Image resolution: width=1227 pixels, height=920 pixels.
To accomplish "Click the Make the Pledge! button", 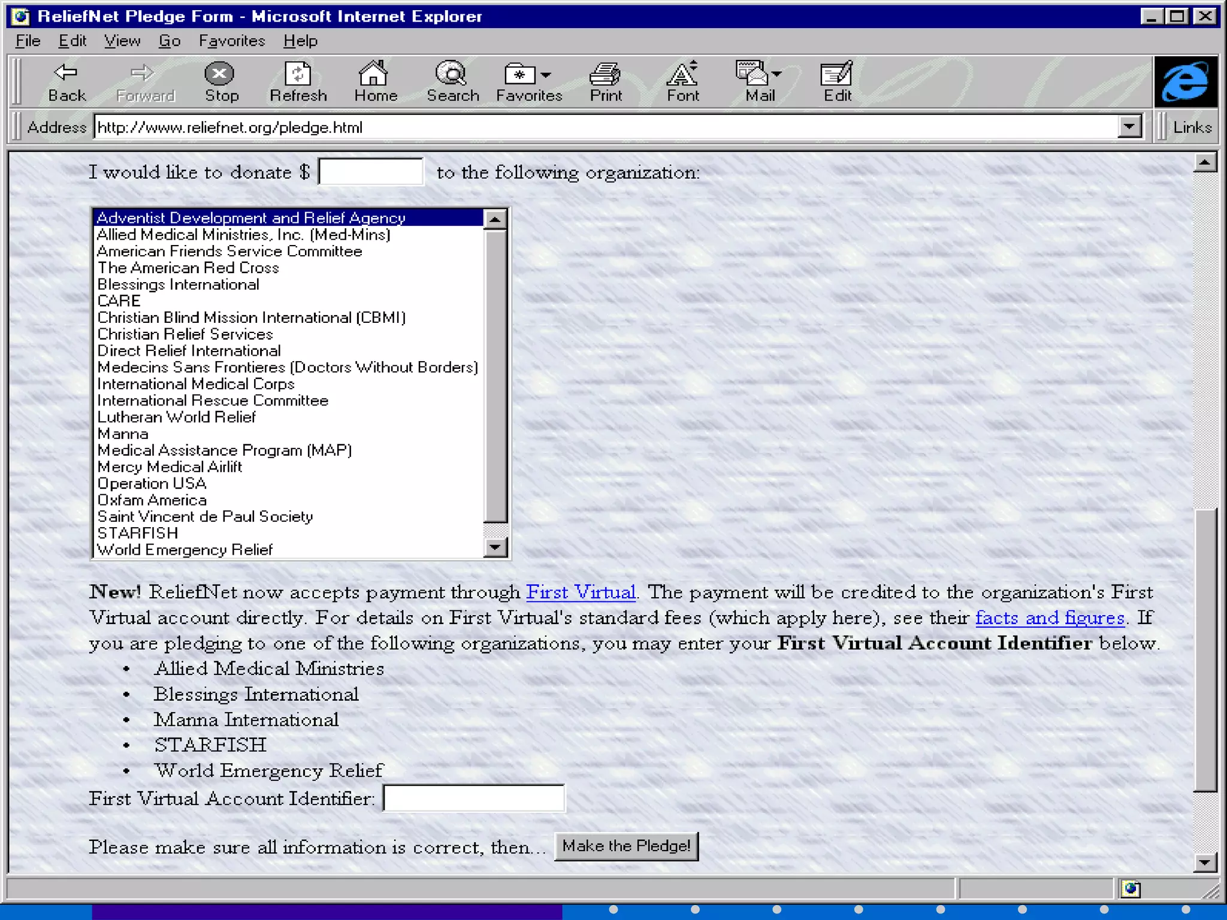I will click(x=626, y=846).
